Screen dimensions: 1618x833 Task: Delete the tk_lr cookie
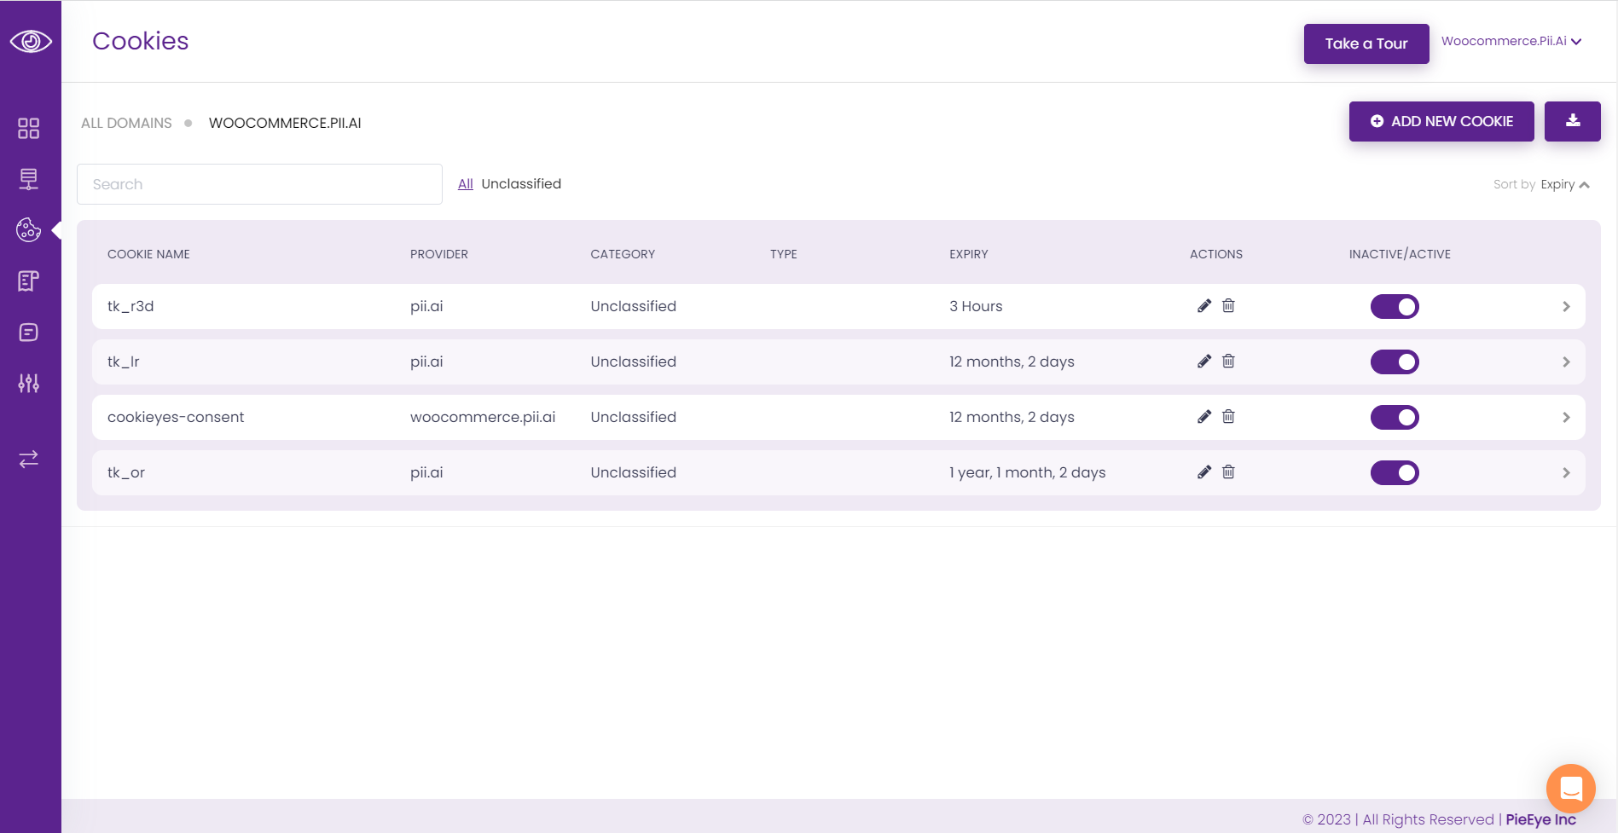(x=1228, y=361)
